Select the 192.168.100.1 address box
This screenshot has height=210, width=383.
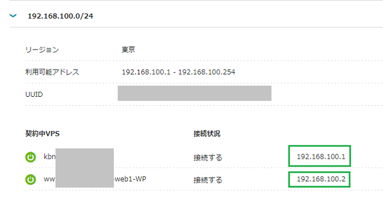(319, 156)
